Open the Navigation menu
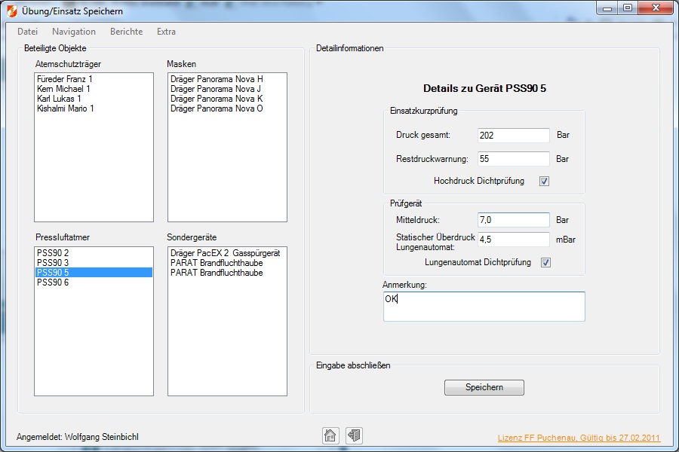This screenshot has height=452, width=679. click(74, 32)
